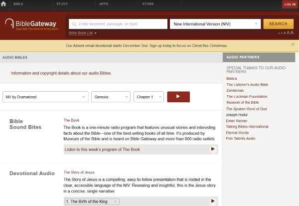Image resolution: width=299 pixels, height=206 pixels.
Task: Expand the Bible Book List
Action: [83, 33]
